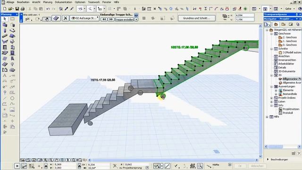Click the syringe inject parameters icon
302x170 pixels.
tap(72, 8)
